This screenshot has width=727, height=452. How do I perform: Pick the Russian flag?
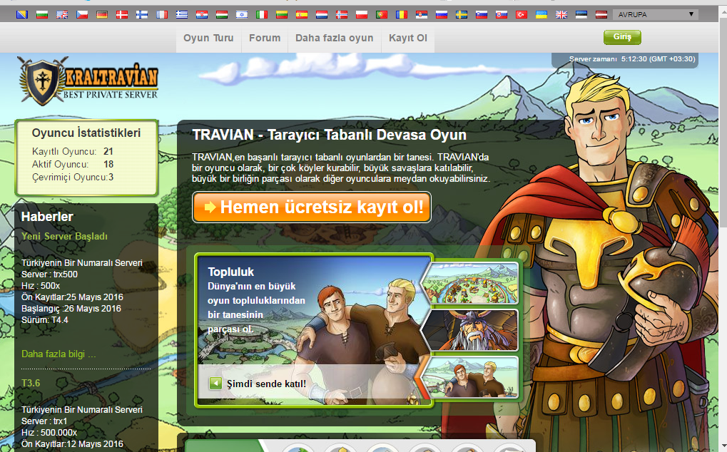tap(442, 15)
